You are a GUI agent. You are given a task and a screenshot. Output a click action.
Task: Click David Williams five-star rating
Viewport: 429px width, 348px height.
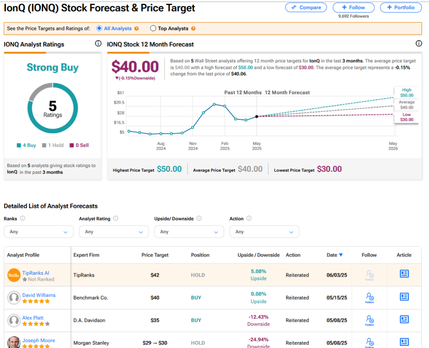pos(36,301)
